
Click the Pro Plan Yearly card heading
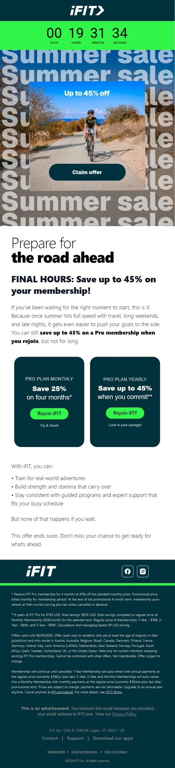(x=125, y=379)
